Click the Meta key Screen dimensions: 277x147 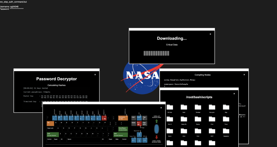click(118, 140)
